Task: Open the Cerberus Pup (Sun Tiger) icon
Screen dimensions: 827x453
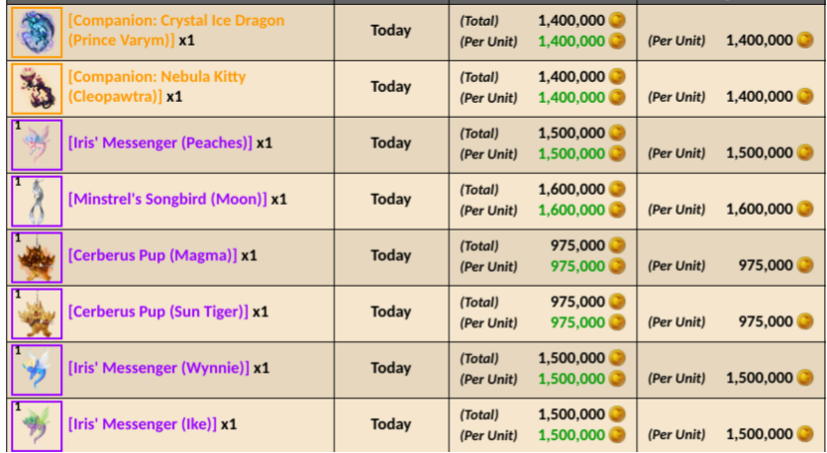Action: pyautogui.click(x=37, y=314)
